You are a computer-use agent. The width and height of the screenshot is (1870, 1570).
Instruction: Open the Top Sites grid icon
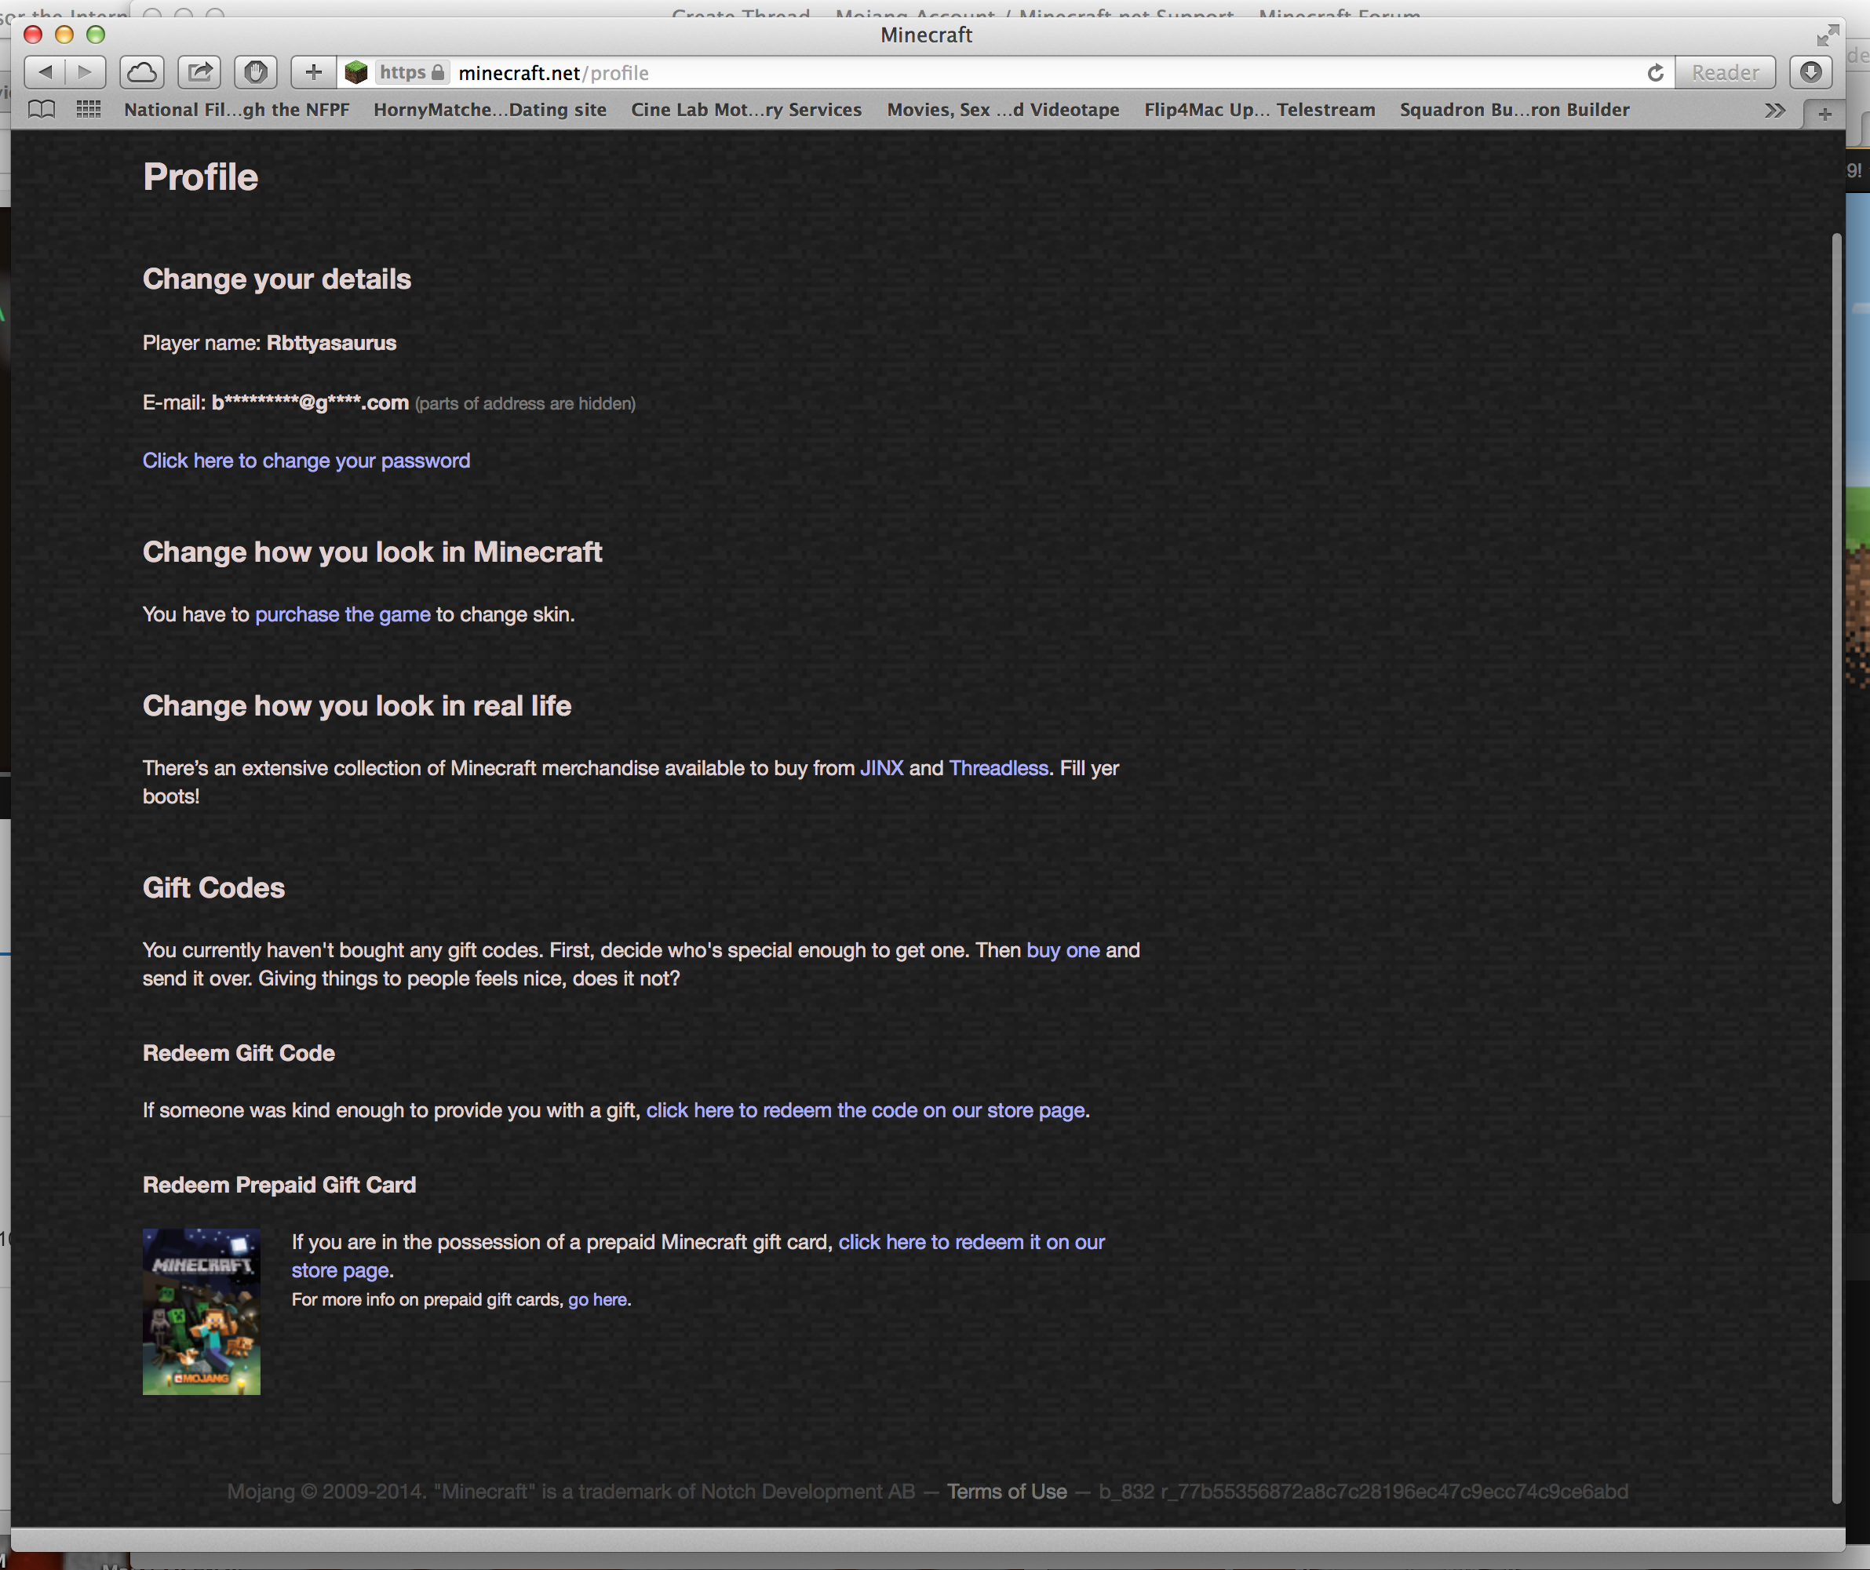click(88, 110)
